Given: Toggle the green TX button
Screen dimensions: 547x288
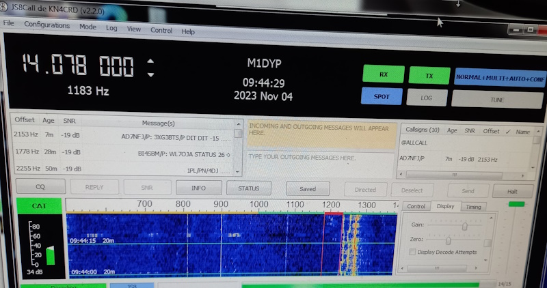Looking at the screenshot, I should coord(429,76).
